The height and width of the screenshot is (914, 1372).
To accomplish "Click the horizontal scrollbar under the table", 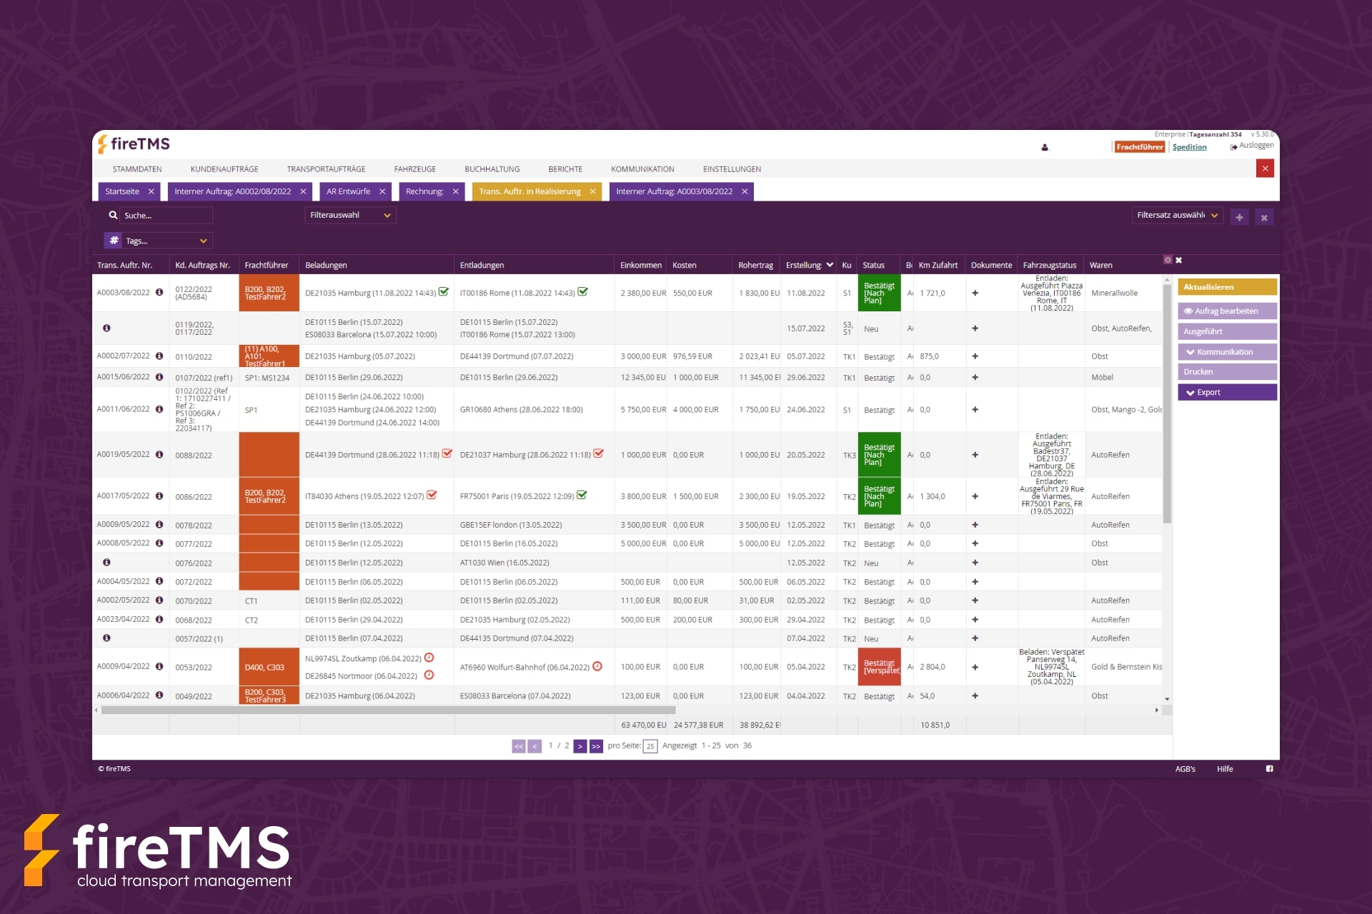I will [x=388, y=710].
